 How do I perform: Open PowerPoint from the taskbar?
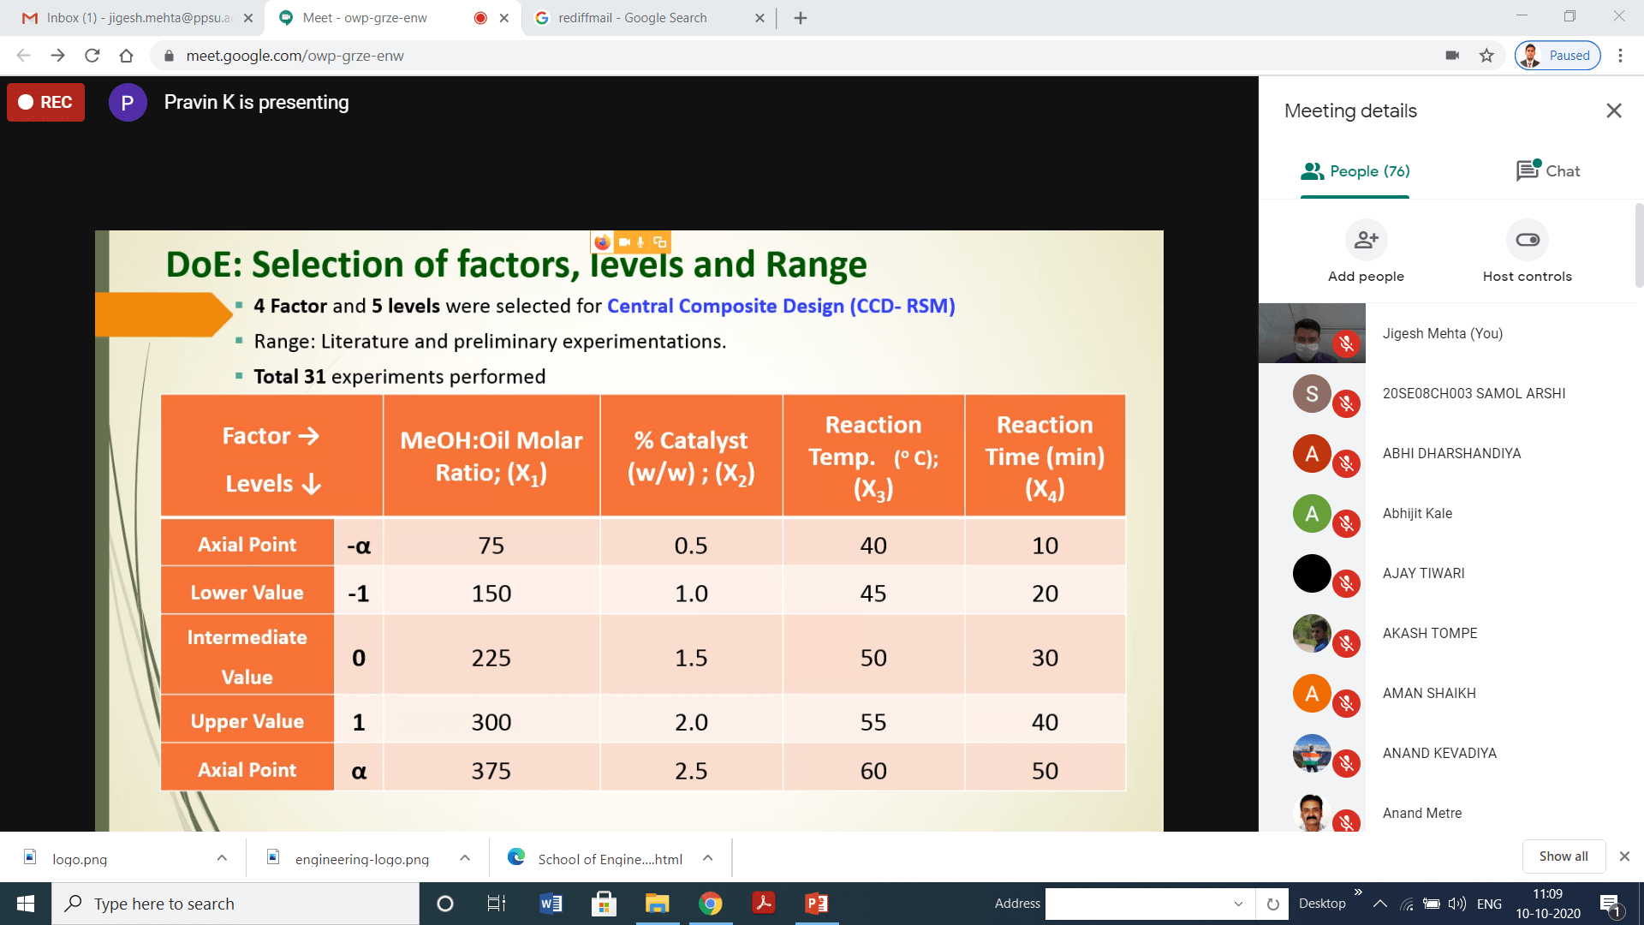point(816,904)
